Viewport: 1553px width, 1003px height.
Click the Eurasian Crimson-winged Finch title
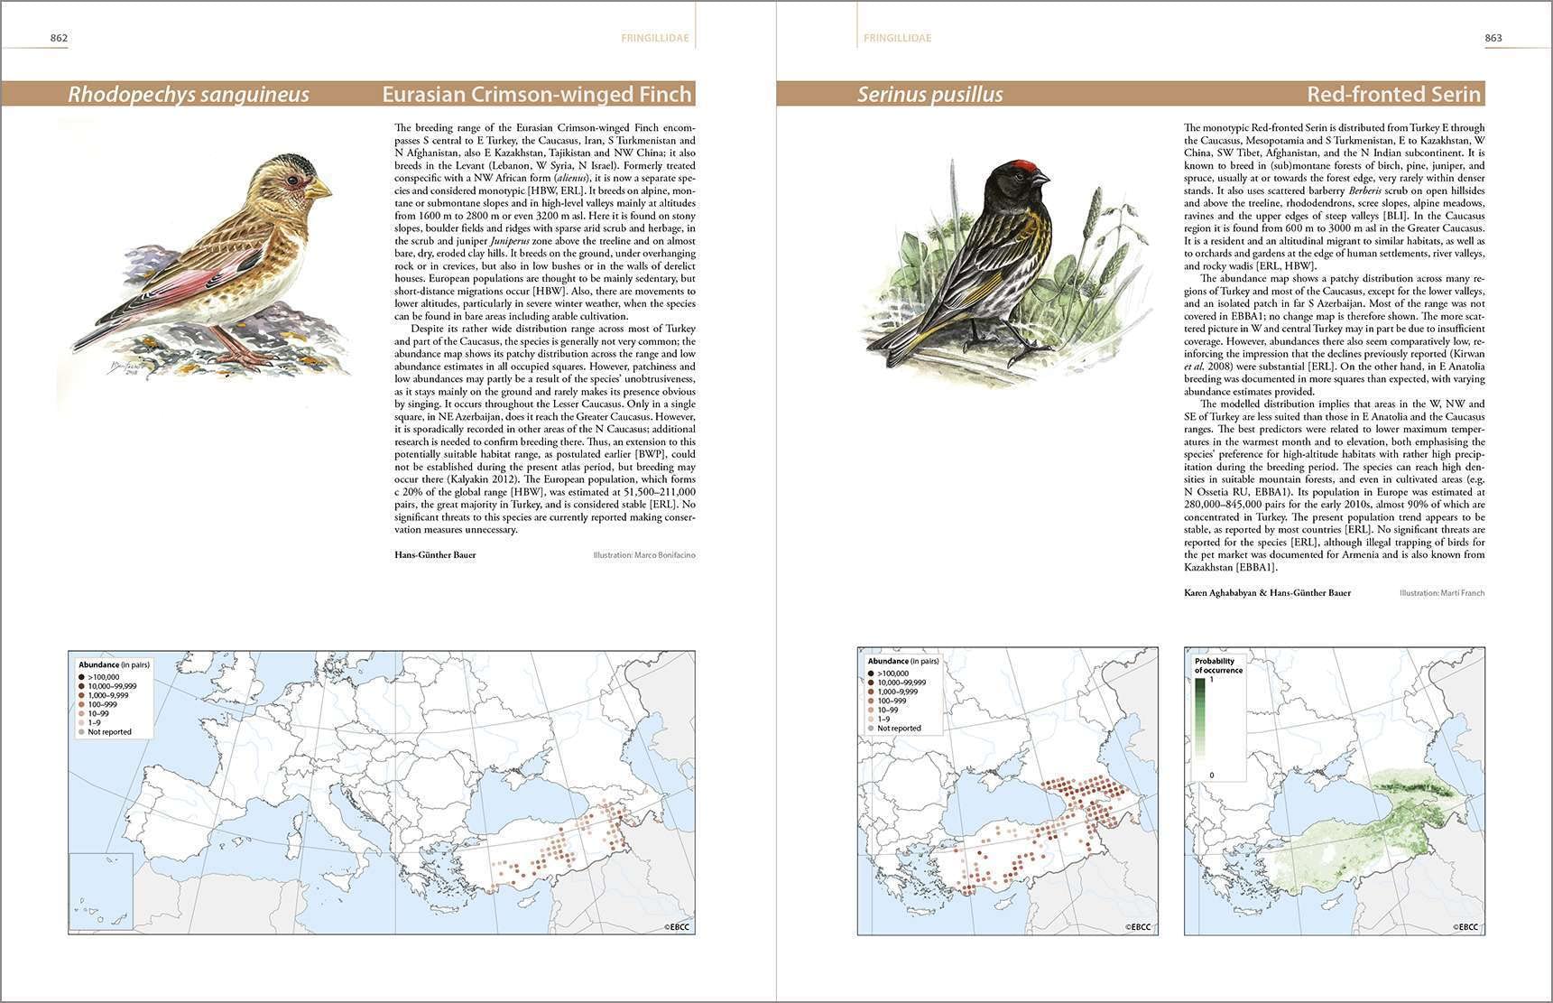(x=537, y=94)
